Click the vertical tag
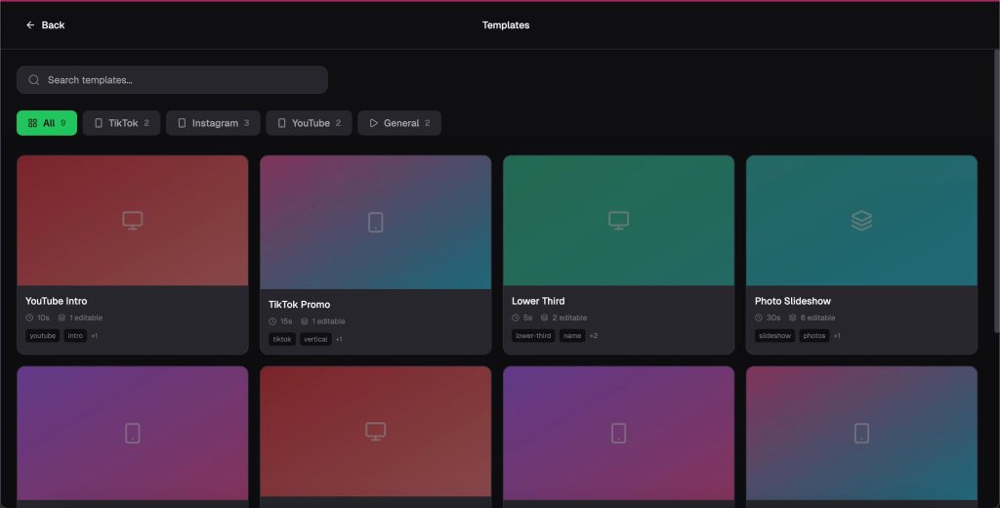1000x508 pixels. click(315, 340)
